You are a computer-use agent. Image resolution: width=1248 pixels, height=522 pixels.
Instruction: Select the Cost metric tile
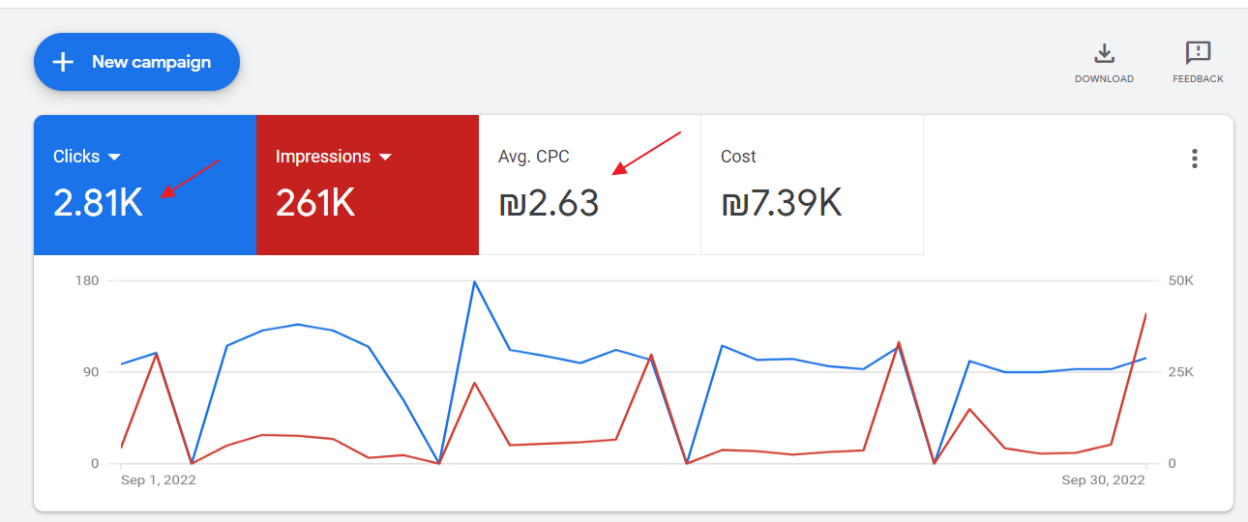[x=813, y=185]
